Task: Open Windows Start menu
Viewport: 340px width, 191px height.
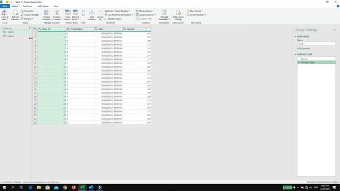Action: pyautogui.click(x=4, y=187)
